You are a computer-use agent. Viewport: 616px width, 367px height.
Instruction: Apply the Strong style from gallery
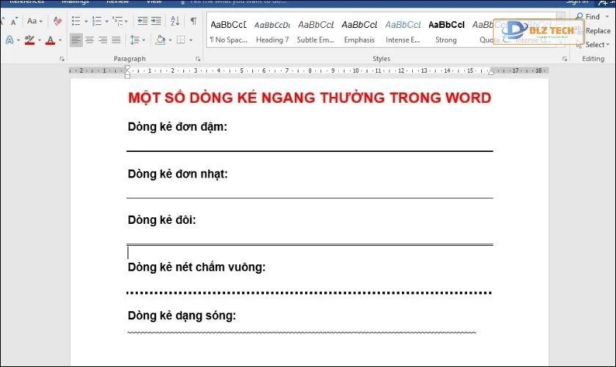pos(446,32)
